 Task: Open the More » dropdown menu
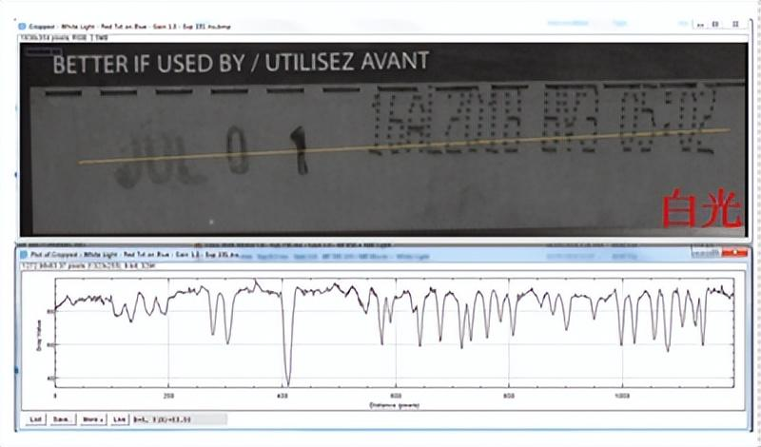(x=92, y=418)
